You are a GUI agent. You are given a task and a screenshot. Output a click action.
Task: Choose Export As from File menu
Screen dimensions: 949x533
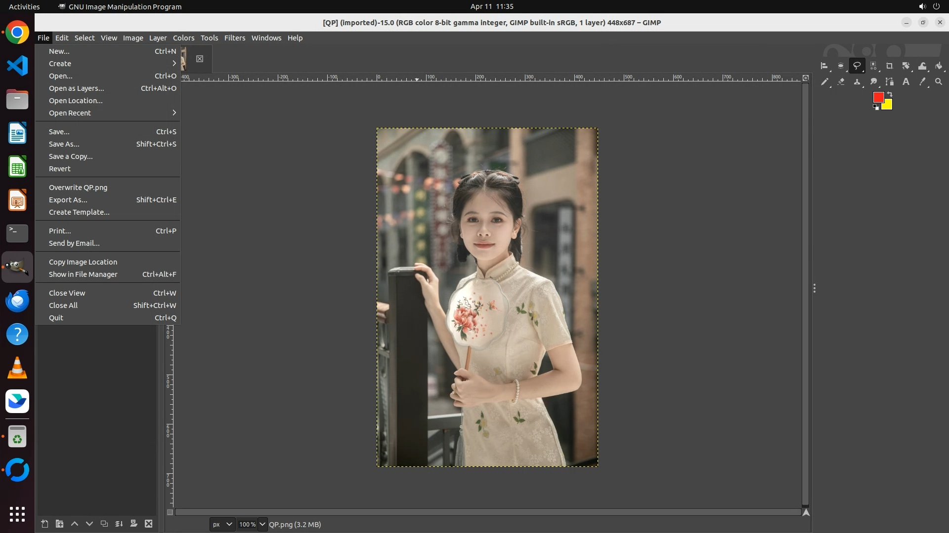68,200
